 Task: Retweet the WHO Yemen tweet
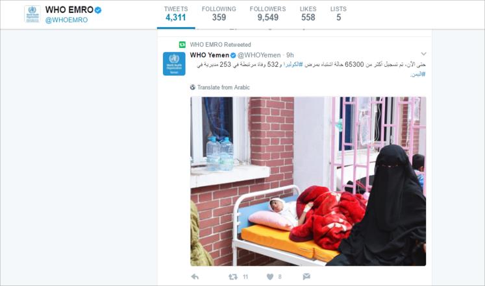click(x=233, y=277)
